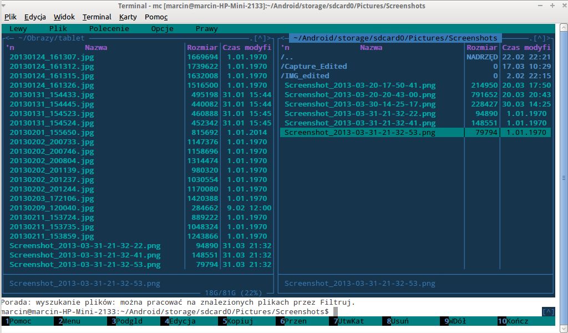
Task: Sort right panel by Nazwa column
Action: (371, 48)
